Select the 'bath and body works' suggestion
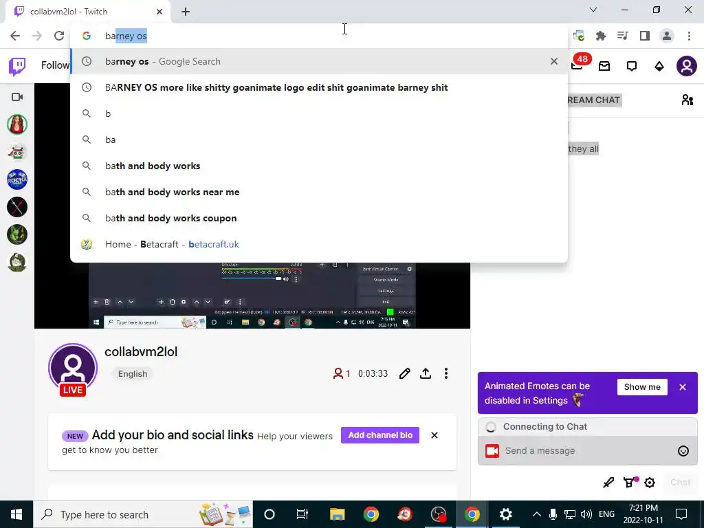The height and width of the screenshot is (528, 704). point(319,166)
